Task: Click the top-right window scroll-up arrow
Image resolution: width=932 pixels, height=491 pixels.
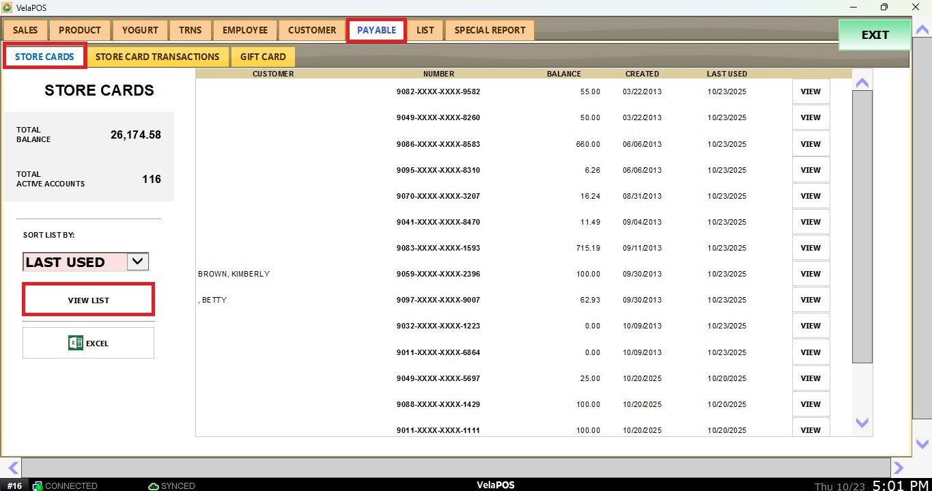Action: pos(920,29)
